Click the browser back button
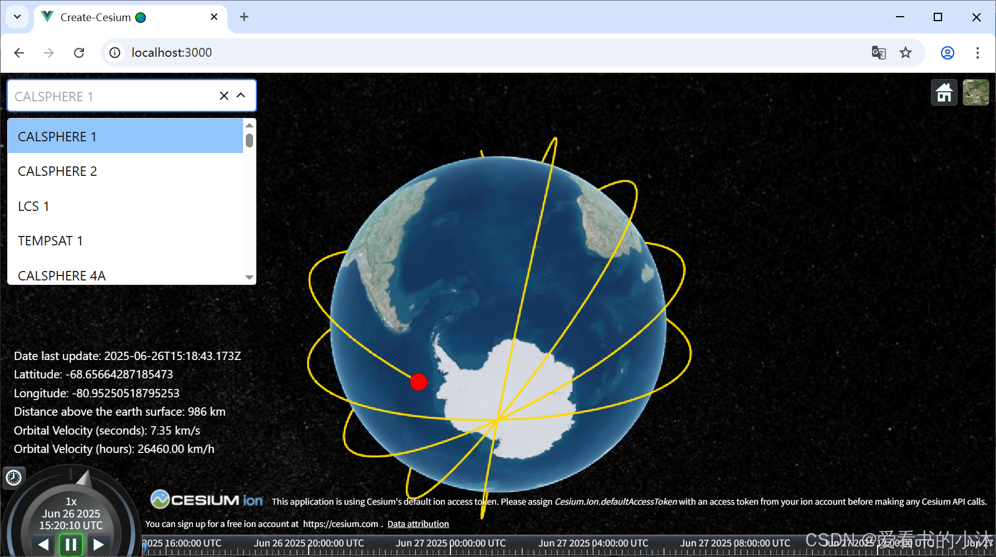The width and height of the screenshot is (996, 557). tap(19, 52)
